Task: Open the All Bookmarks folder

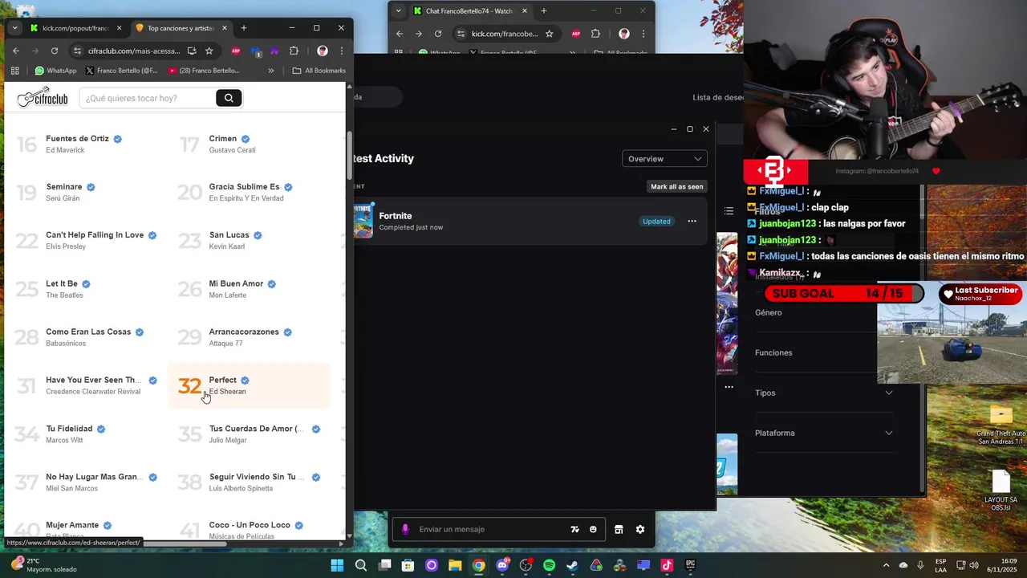Action: (319, 71)
